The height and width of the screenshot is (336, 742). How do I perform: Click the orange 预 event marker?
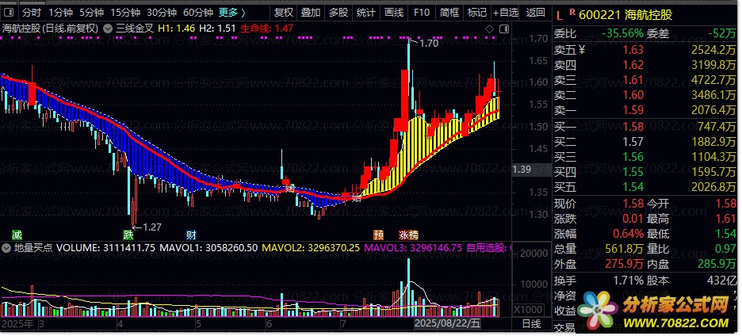(x=379, y=235)
